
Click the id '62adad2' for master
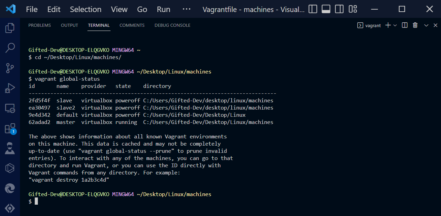pos(39,122)
